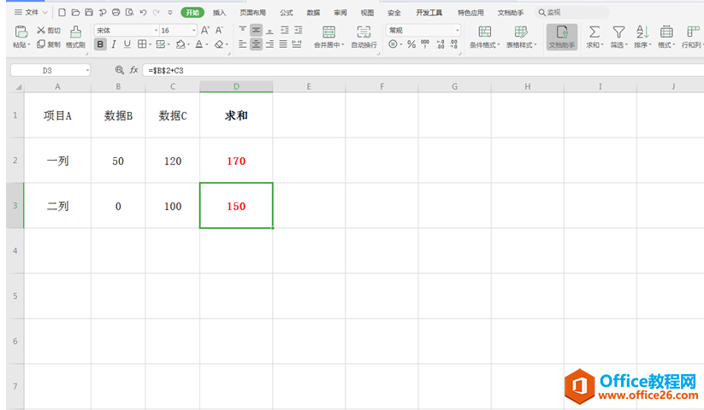The width and height of the screenshot is (704, 410).
Task: Open Conditional Formatting (条件格式)
Action: click(x=485, y=32)
